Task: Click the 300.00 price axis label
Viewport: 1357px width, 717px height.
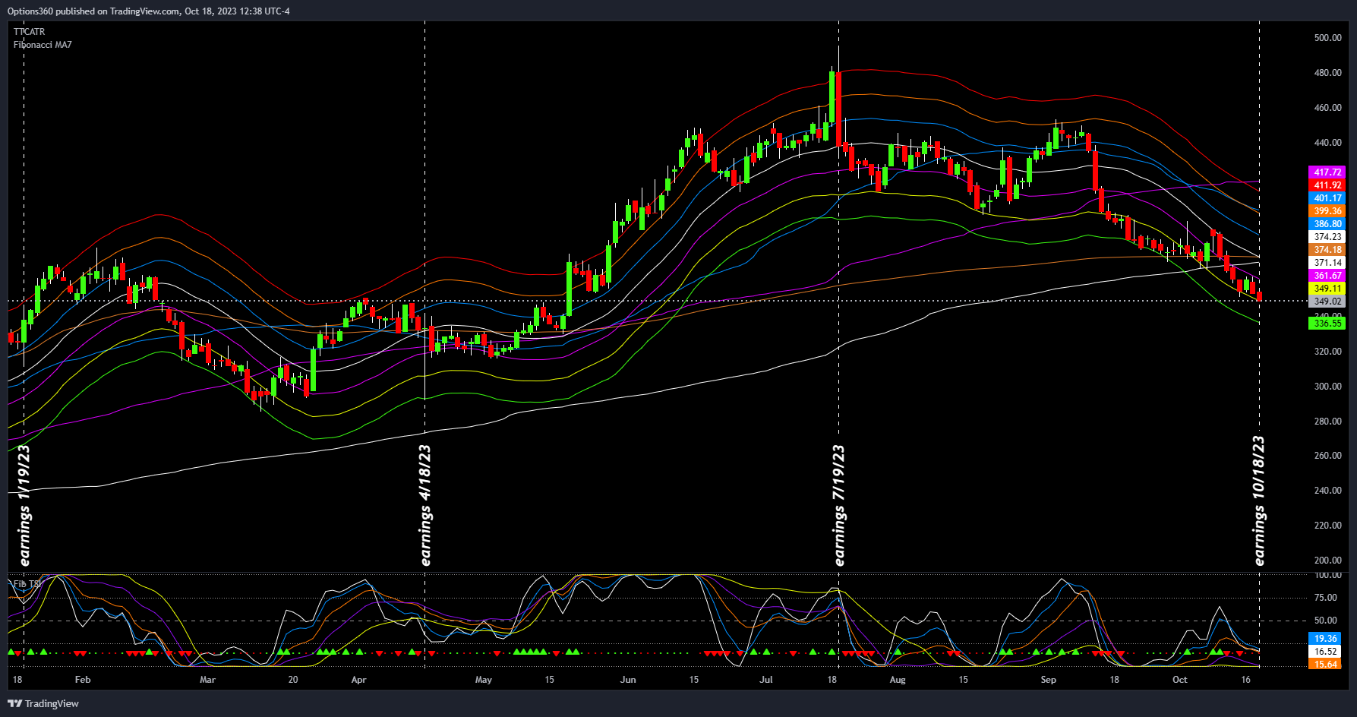Action: 1328,387
